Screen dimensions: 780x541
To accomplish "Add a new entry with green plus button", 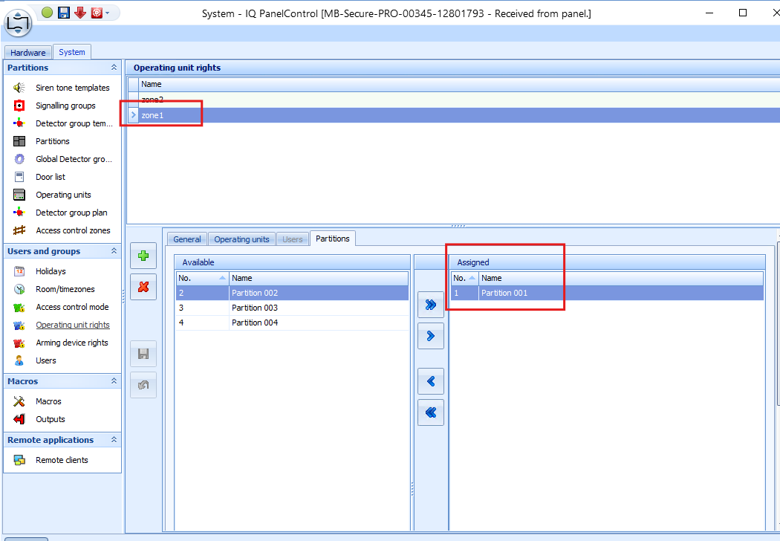I will pyautogui.click(x=143, y=256).
